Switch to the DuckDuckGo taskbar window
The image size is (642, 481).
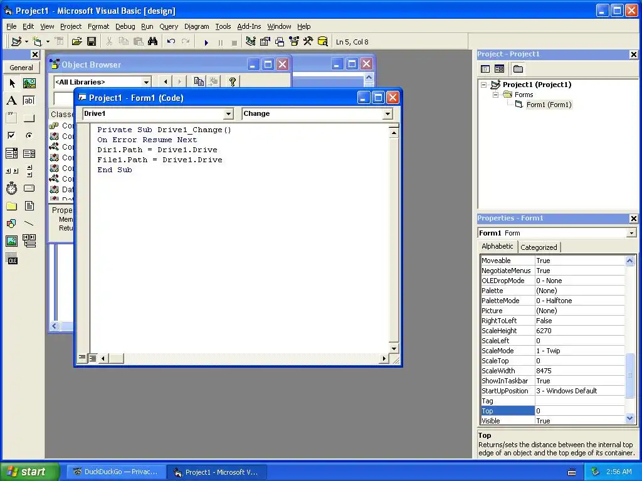click(x=116, y=472)
